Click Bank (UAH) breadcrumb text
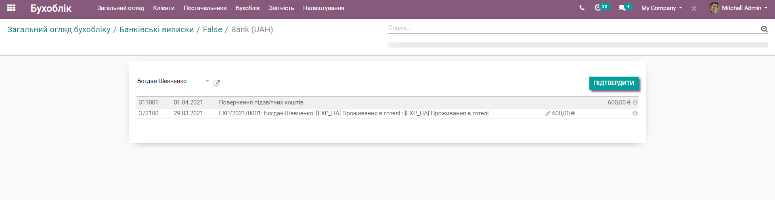The image size is (775, 200). point(252,29)
